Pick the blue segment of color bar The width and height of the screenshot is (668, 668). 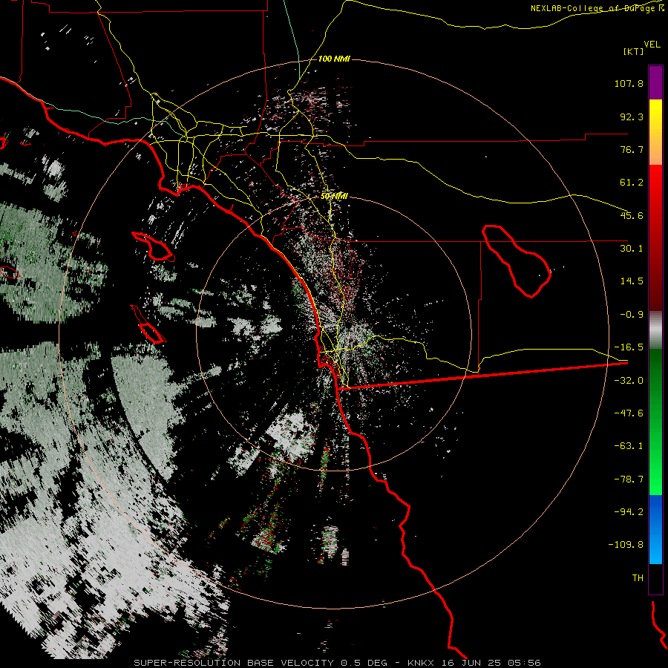coord(655,529)
